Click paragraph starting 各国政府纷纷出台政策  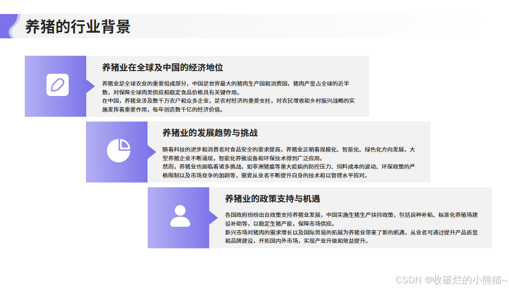(x=351, y=219)
